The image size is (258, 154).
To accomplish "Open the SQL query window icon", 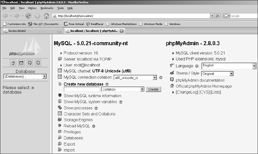I will [21, 63].
